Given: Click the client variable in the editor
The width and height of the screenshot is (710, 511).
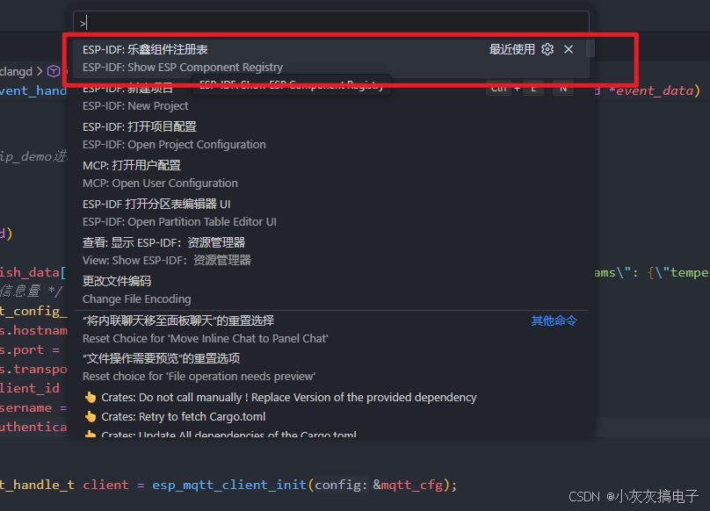Looking at the screenshot, I should click(105, 485).
